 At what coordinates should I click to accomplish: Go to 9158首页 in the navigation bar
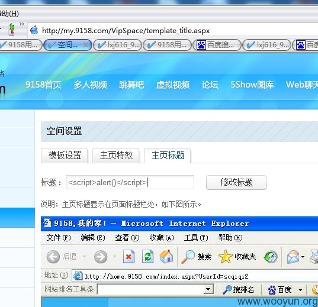point(43,85)
